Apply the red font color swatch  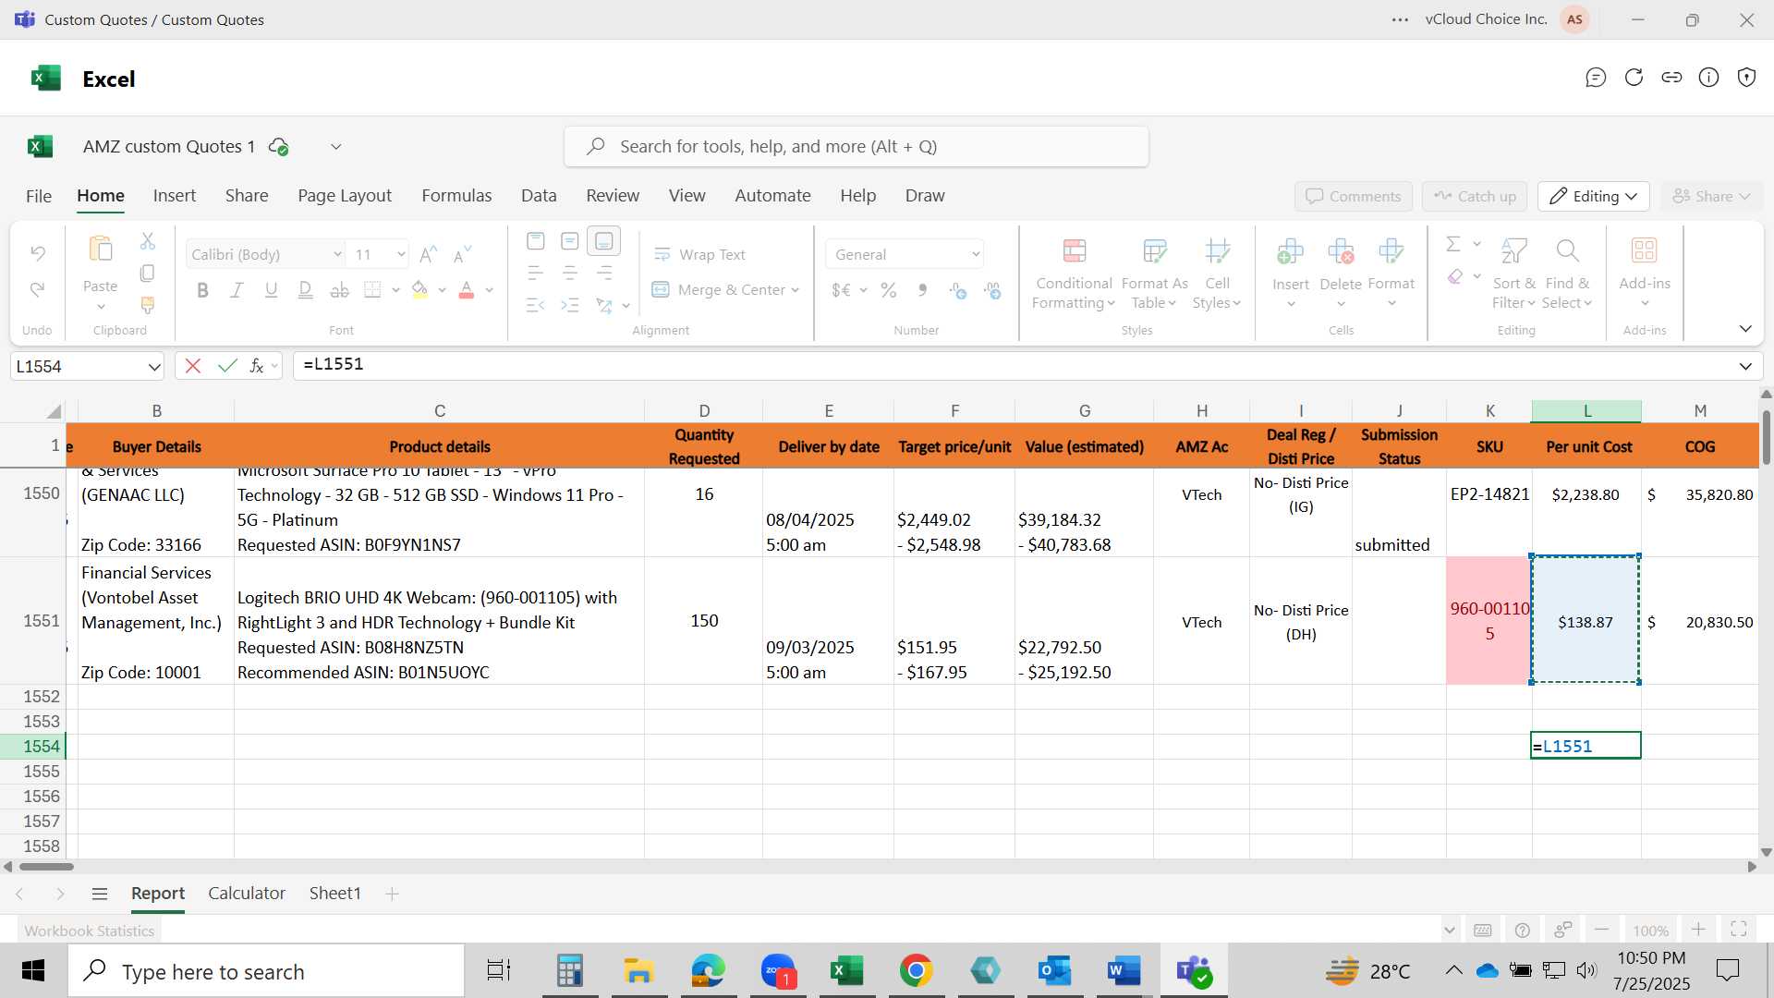click(x=467, y=290)
